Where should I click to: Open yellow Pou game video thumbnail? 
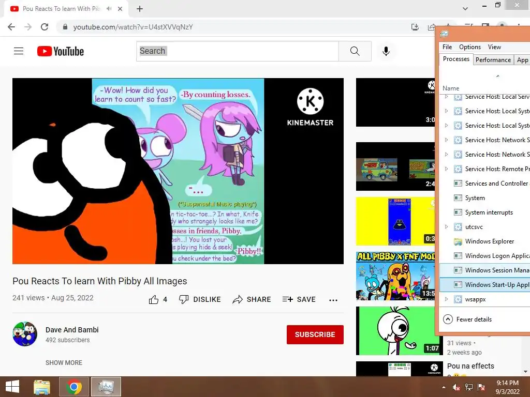pyautogui.click(x=395, y=221)
